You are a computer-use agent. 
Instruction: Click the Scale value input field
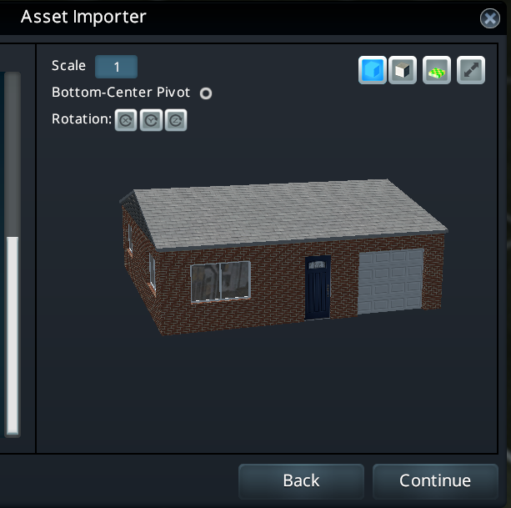(x=117, y=67)
